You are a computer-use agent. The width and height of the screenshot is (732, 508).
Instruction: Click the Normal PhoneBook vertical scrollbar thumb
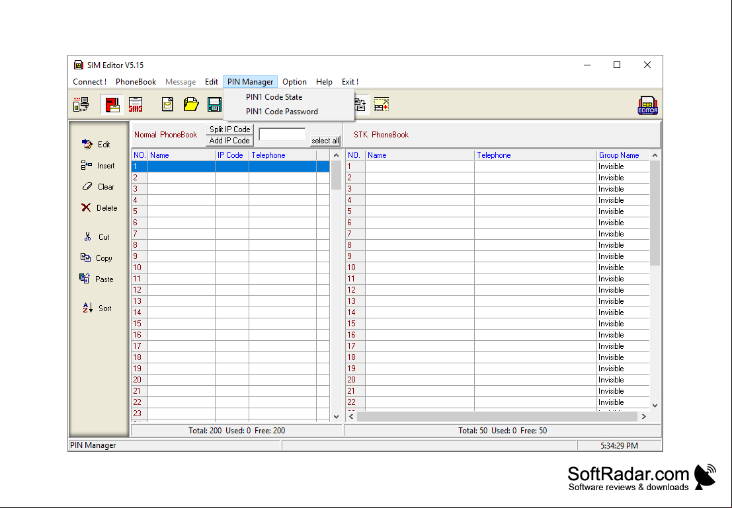(x=336, y=175)
